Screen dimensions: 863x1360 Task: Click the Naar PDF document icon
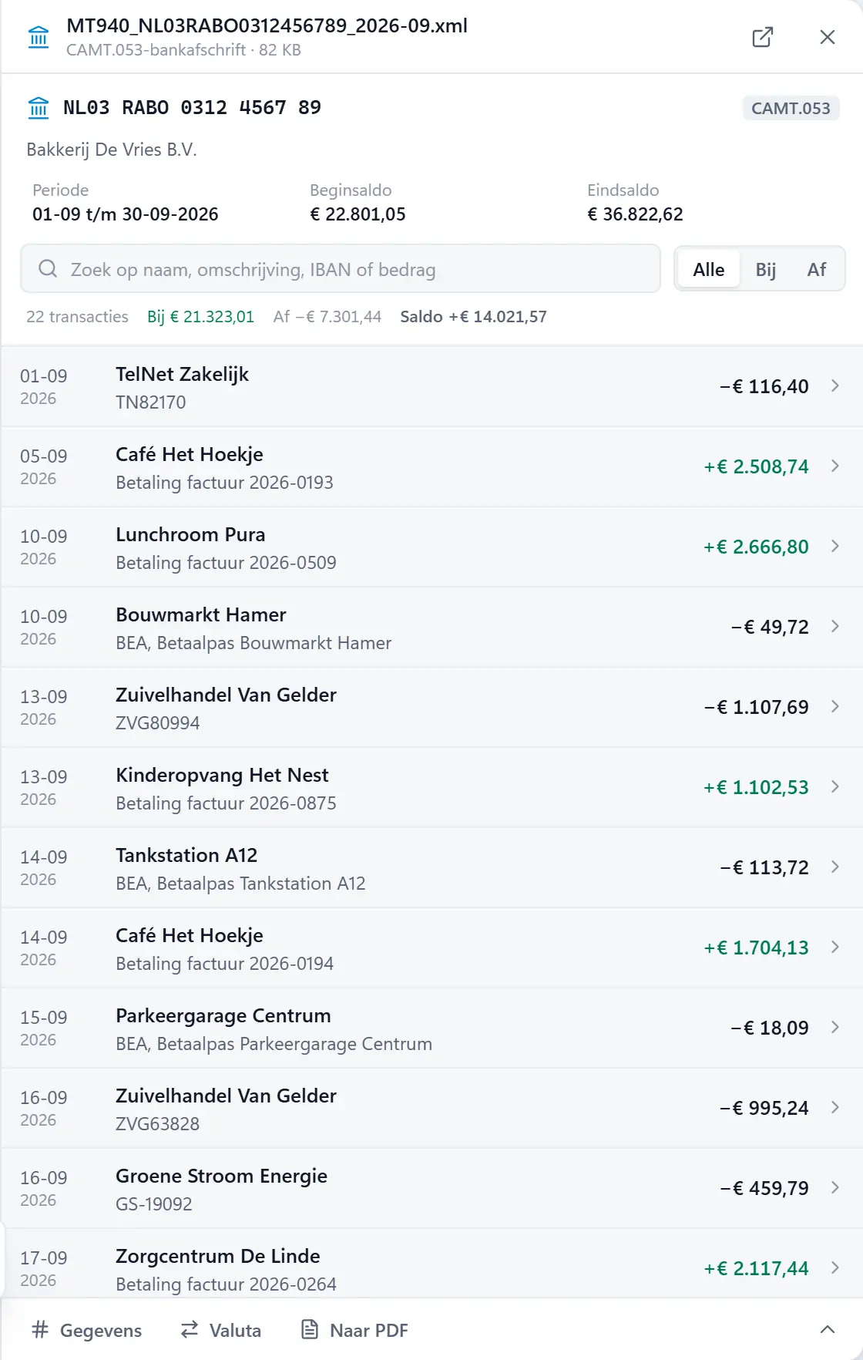310,1330
